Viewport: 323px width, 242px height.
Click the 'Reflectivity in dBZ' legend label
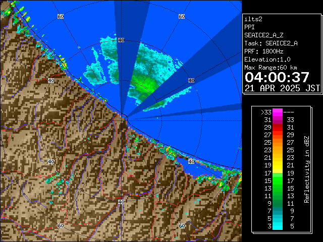tap(307, 169)
